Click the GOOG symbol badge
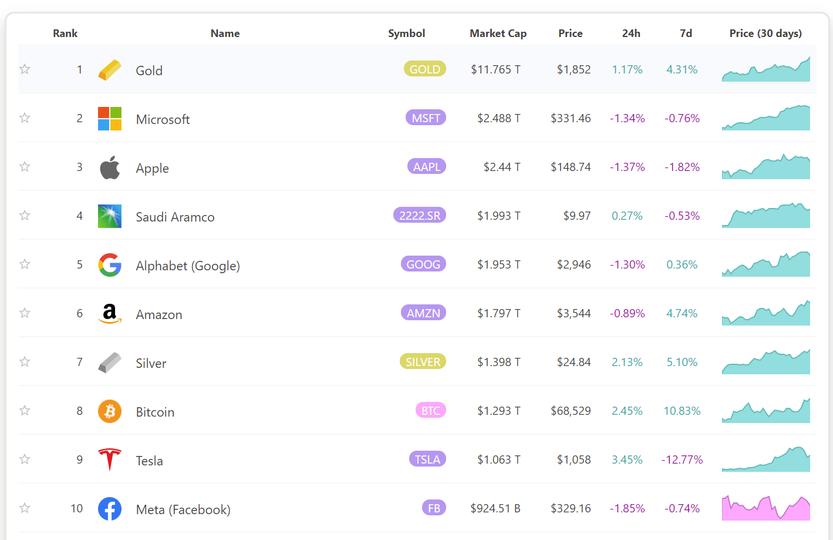 423,264
